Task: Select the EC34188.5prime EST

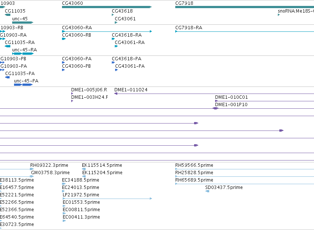Action: coord(64,184)
